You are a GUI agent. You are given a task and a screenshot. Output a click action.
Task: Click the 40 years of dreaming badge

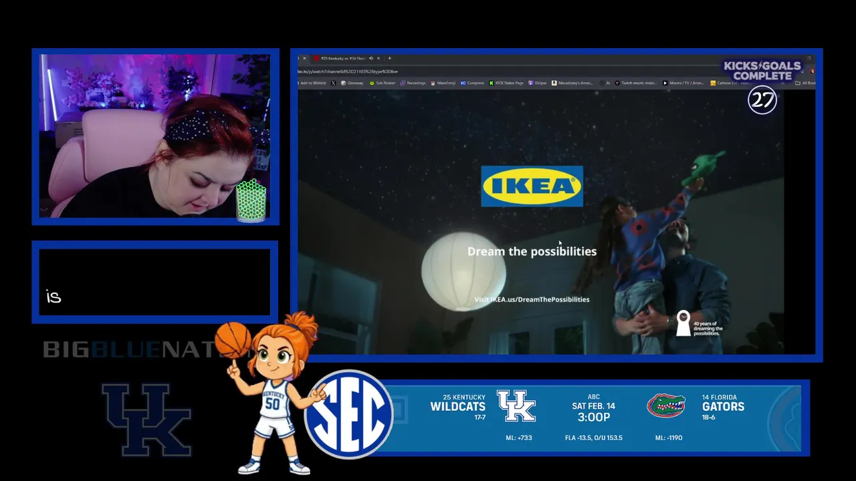pos(700,324)
